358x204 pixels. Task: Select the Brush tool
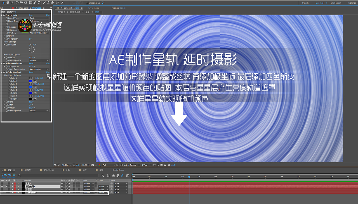tap(44, 2)
